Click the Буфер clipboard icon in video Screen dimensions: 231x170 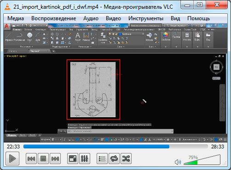pos(197,35)
